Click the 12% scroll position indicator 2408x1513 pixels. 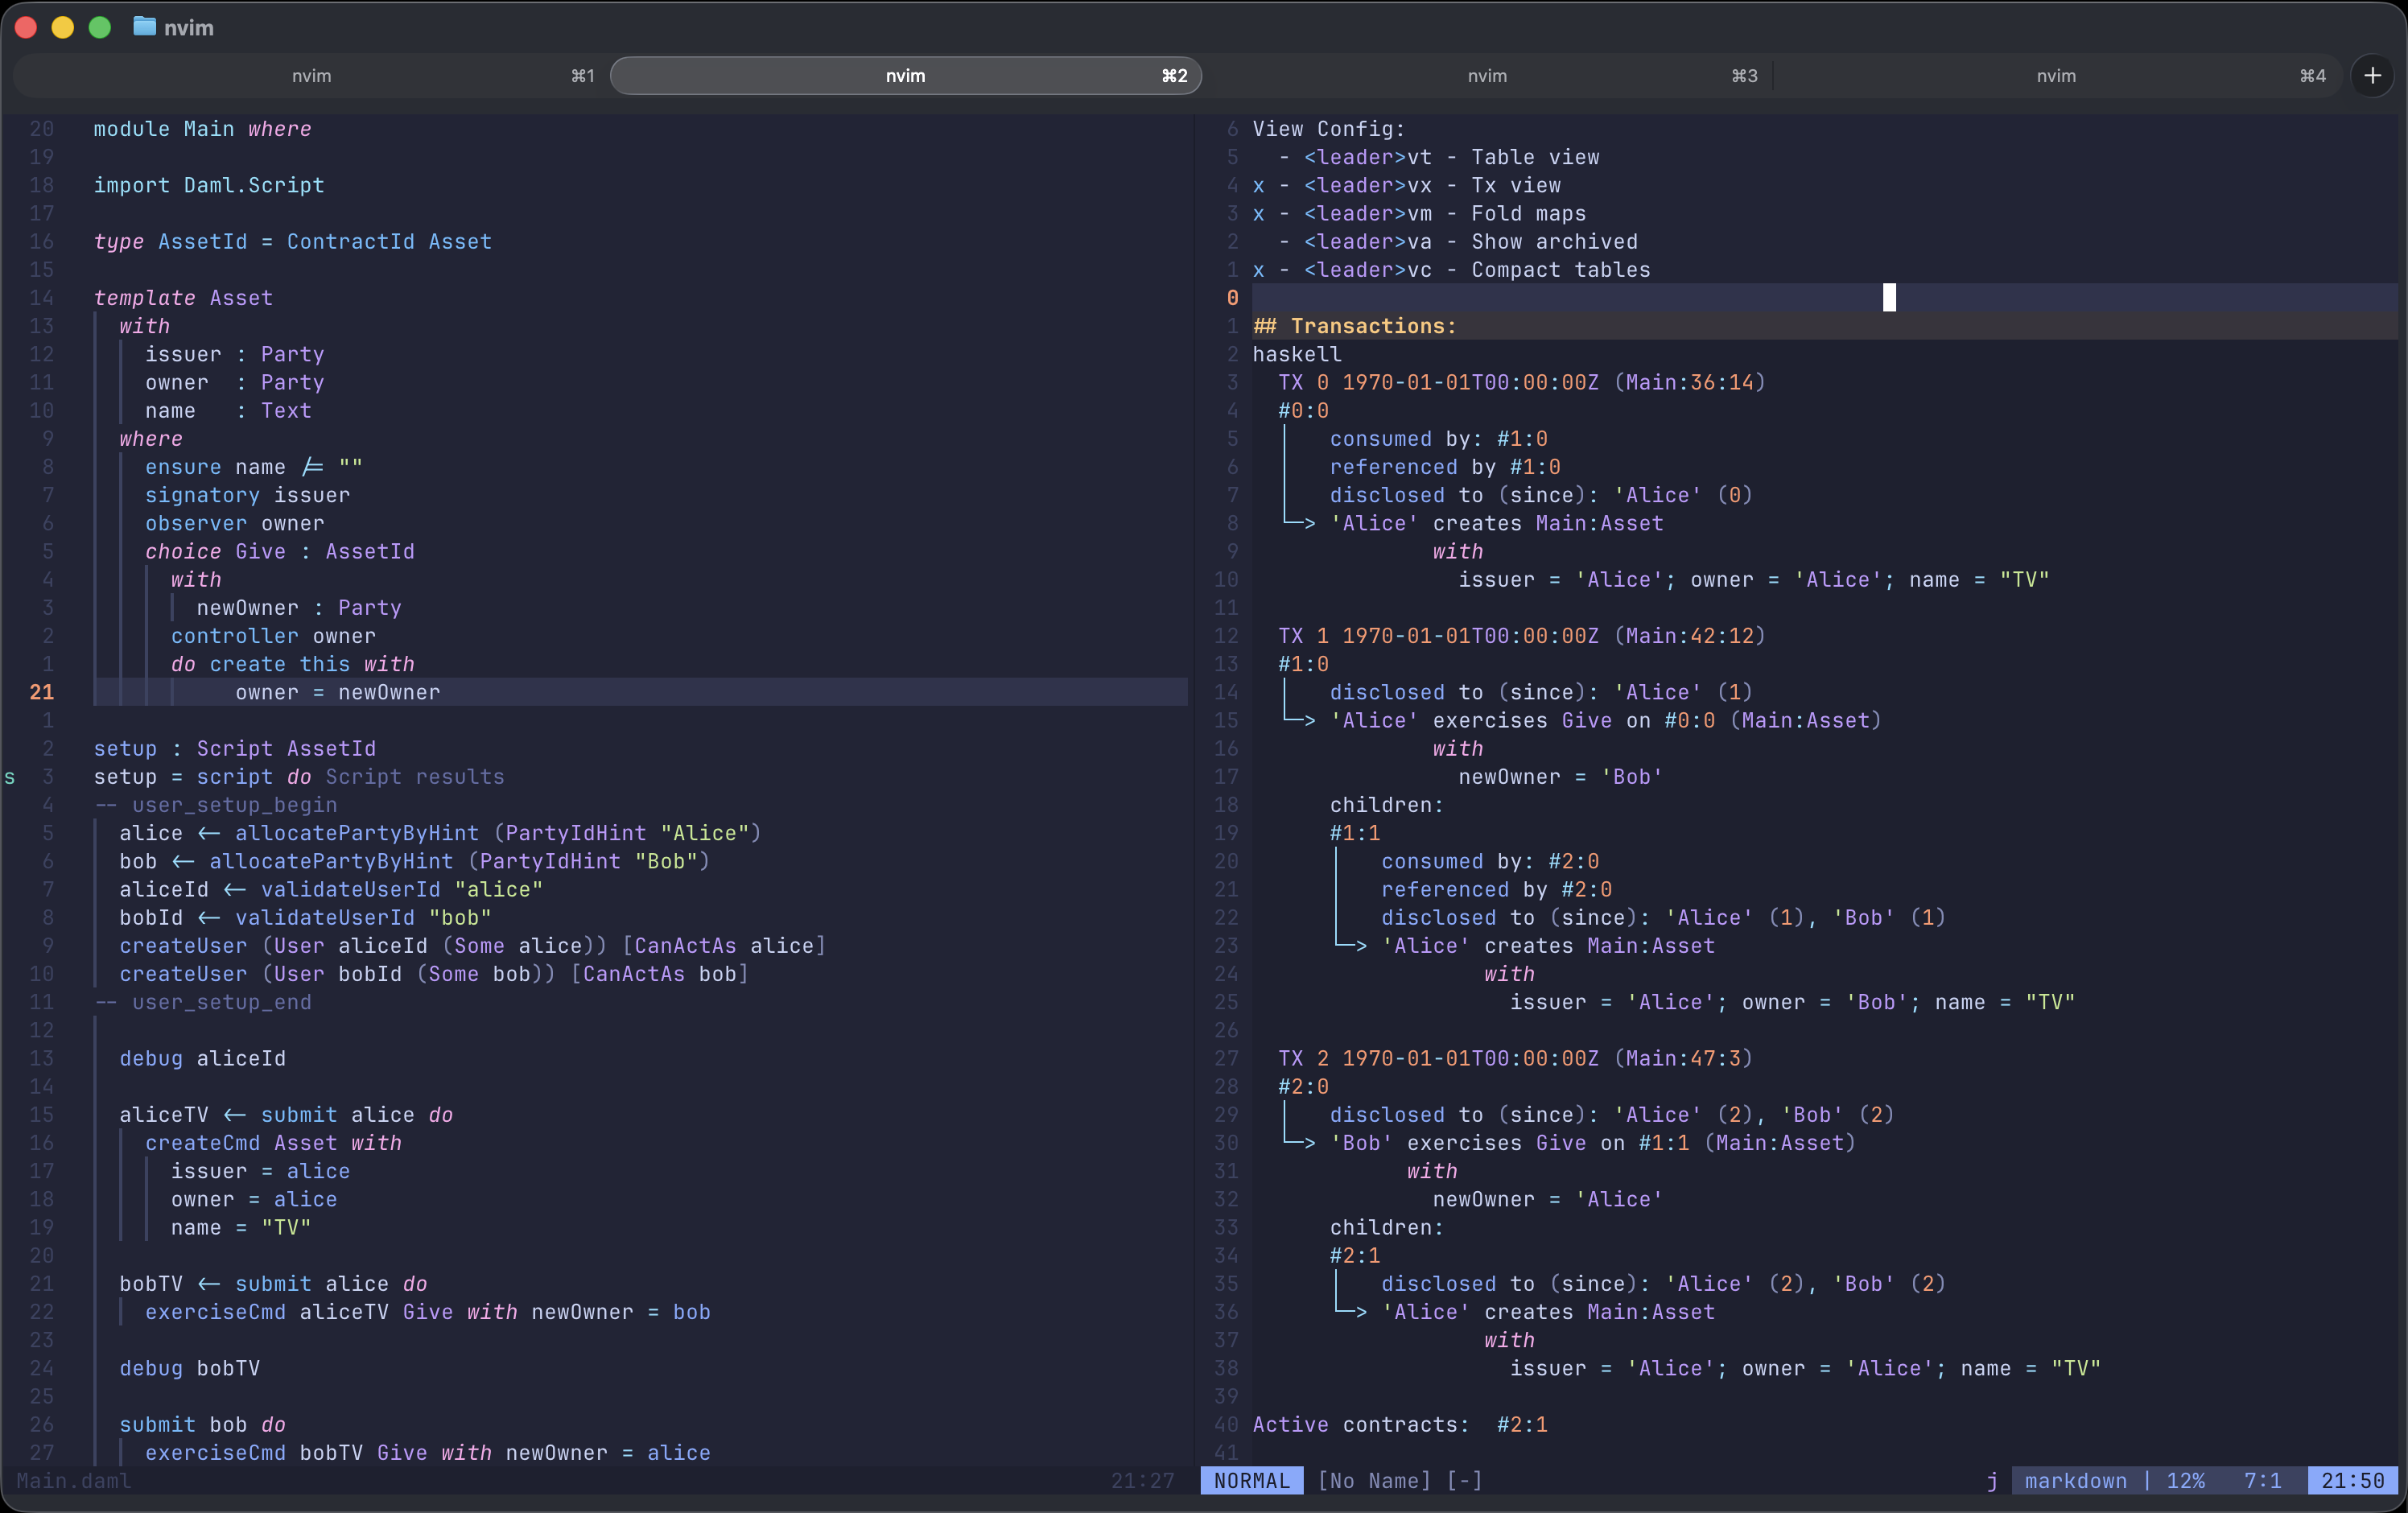coord(2185,1480)
